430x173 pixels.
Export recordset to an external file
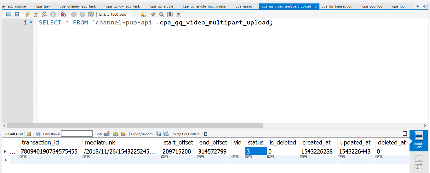click(158, 134)
